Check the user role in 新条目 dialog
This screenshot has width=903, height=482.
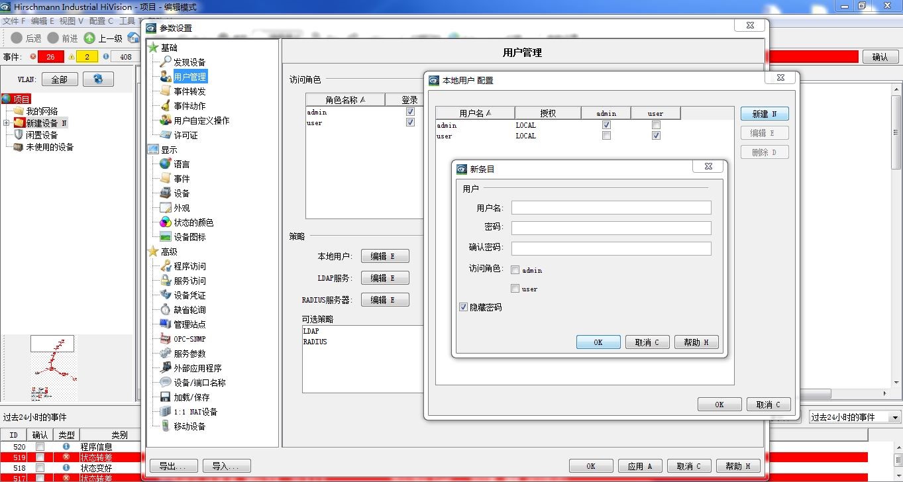pos(515,288)
